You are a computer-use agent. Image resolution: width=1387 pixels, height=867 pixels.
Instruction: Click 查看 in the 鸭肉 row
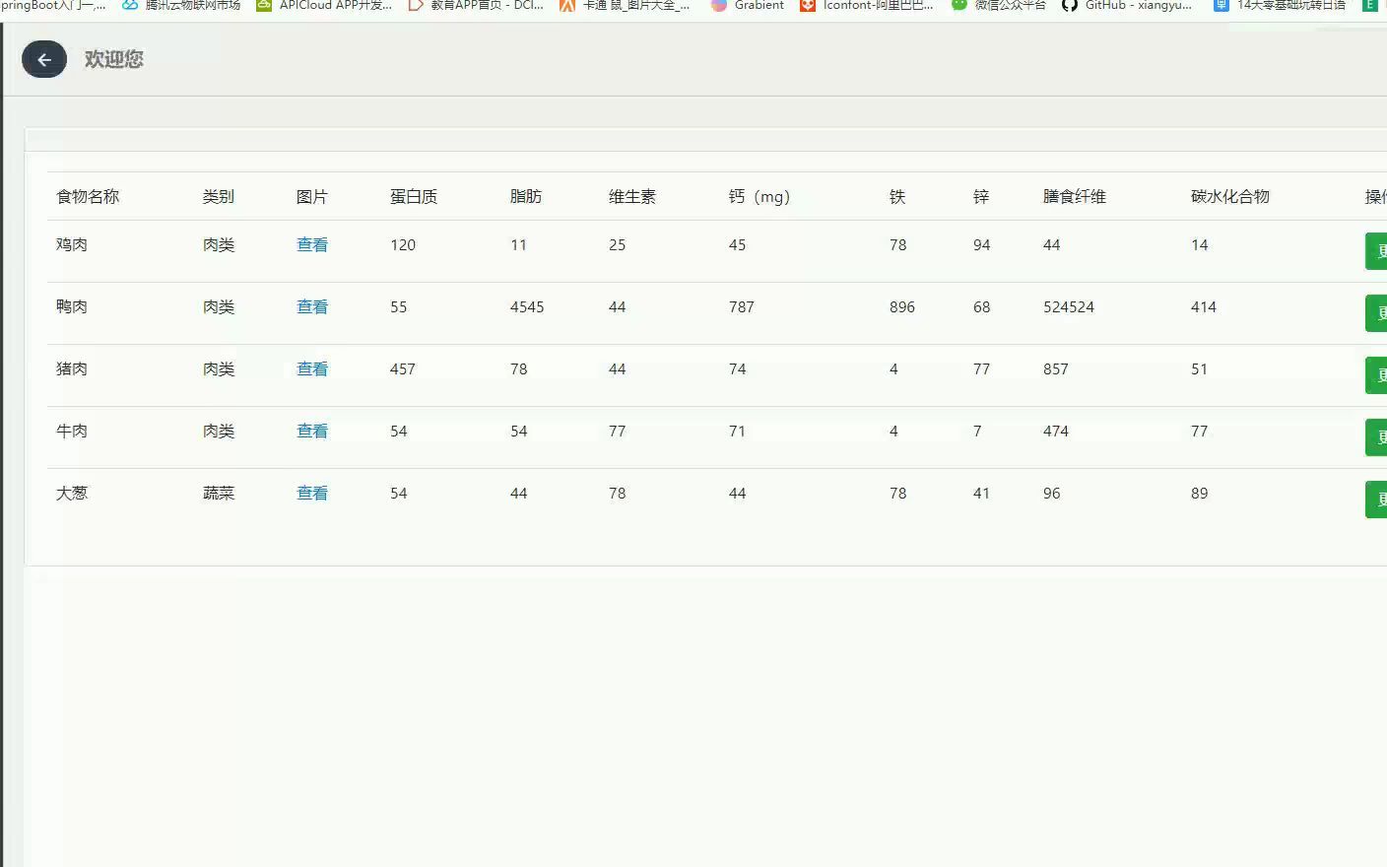[x=312, y=306]
